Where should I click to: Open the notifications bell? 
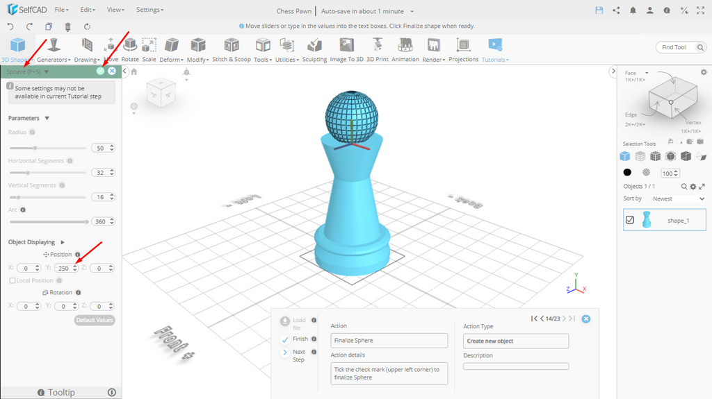pos(633,10)
